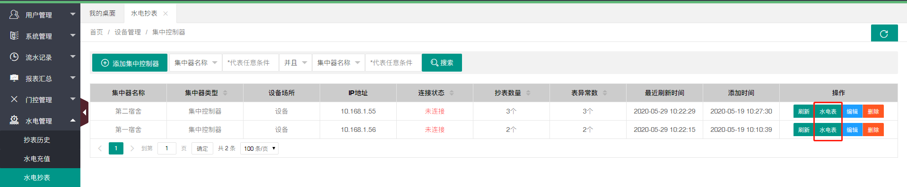Click add time 2020-05-19 10:10:39
Viewport: 907px width, 187px height.
click(741, 130)
